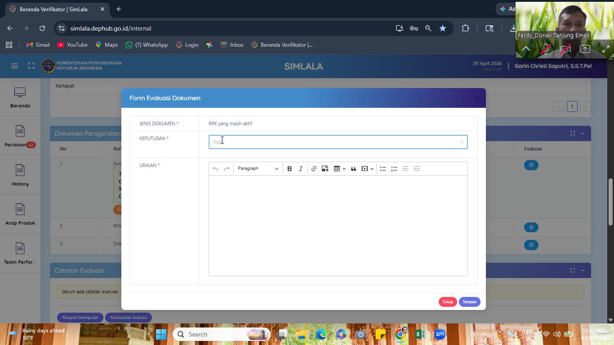Toggle bold formatting in editor toolbar
Viewport: 614px width, 345px height.
click(289, 169)
